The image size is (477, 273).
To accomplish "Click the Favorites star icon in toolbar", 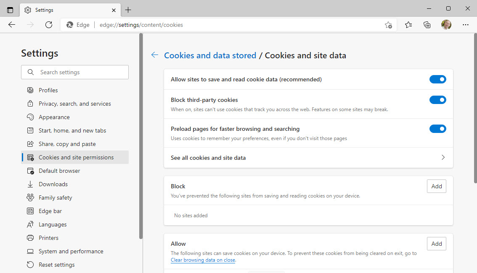I will (x=408, y=25).
